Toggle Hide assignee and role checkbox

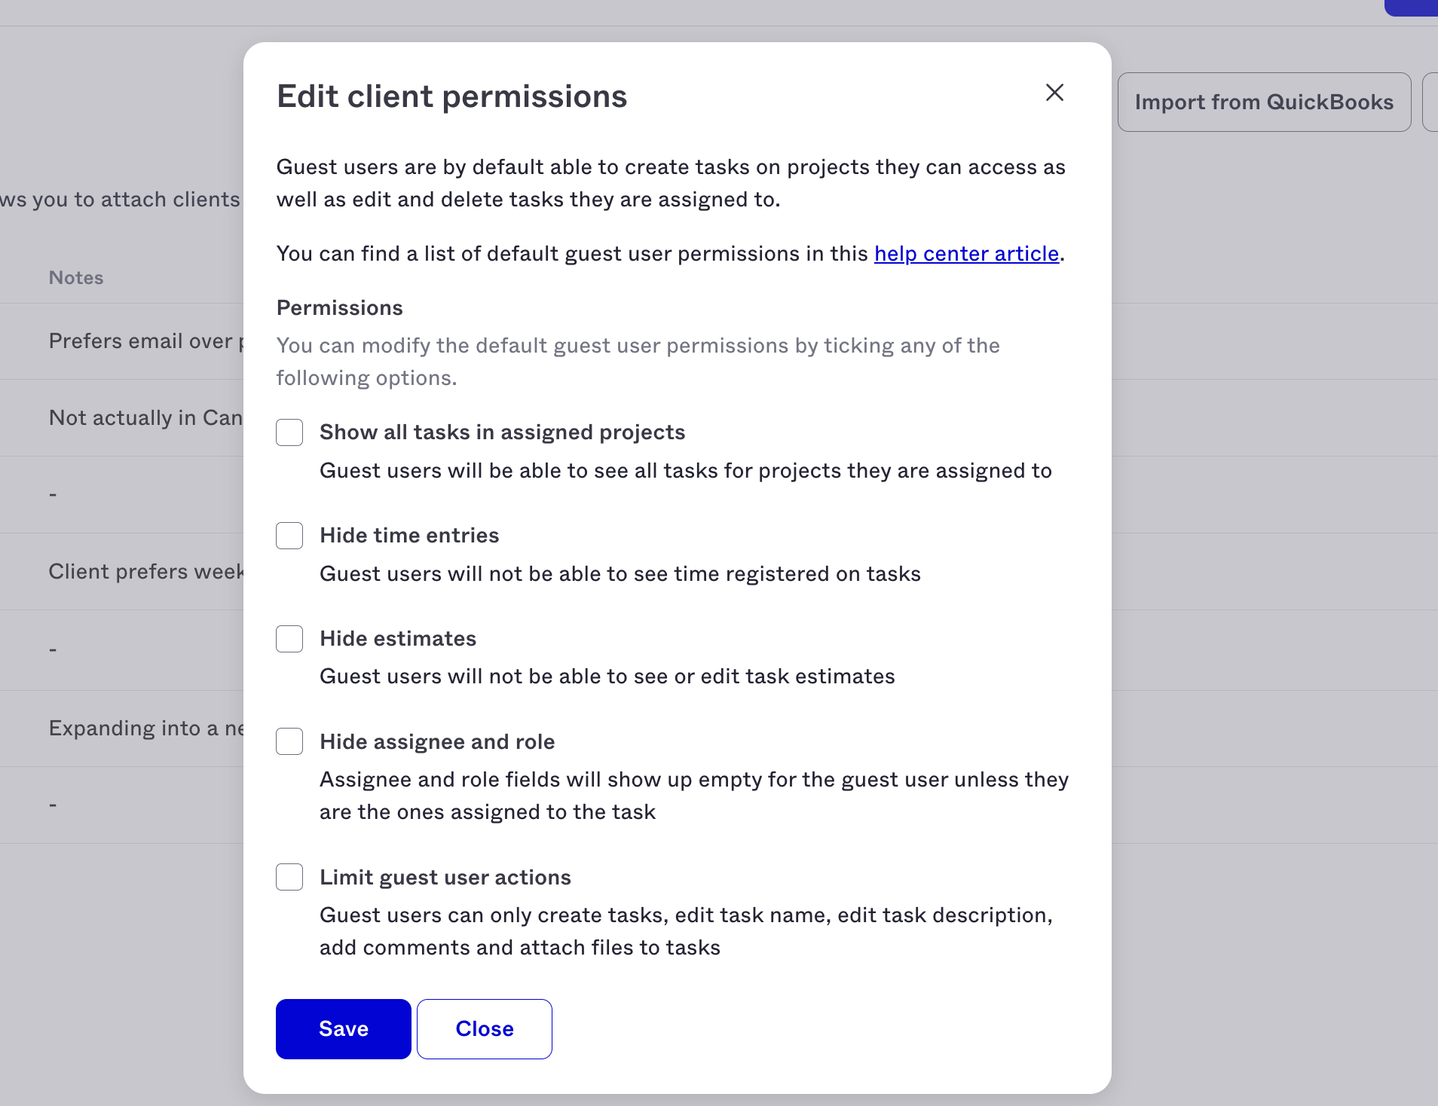click(289, 741)
